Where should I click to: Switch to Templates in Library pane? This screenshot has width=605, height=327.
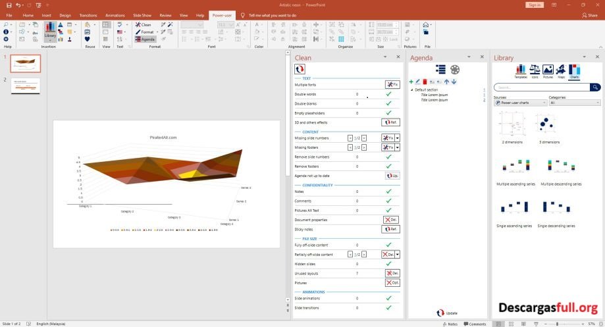click(x=521, y=71)
